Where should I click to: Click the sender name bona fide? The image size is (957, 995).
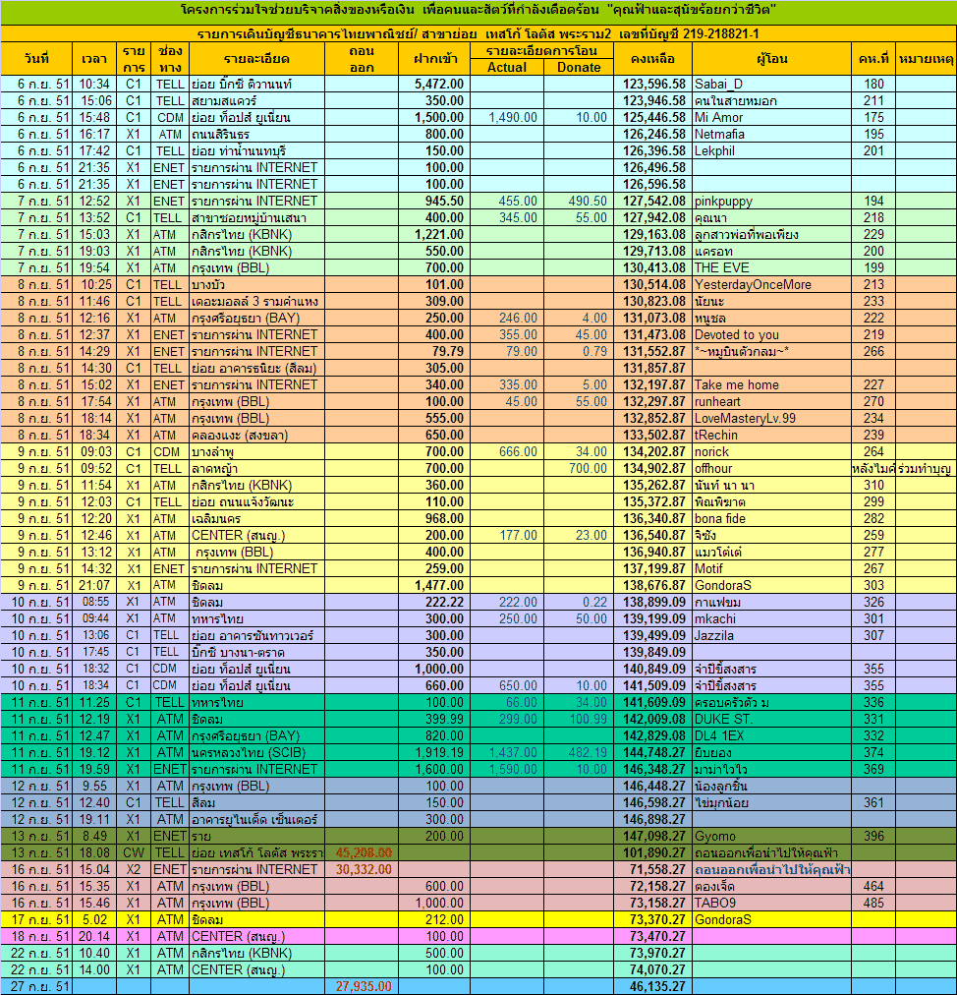720,518
